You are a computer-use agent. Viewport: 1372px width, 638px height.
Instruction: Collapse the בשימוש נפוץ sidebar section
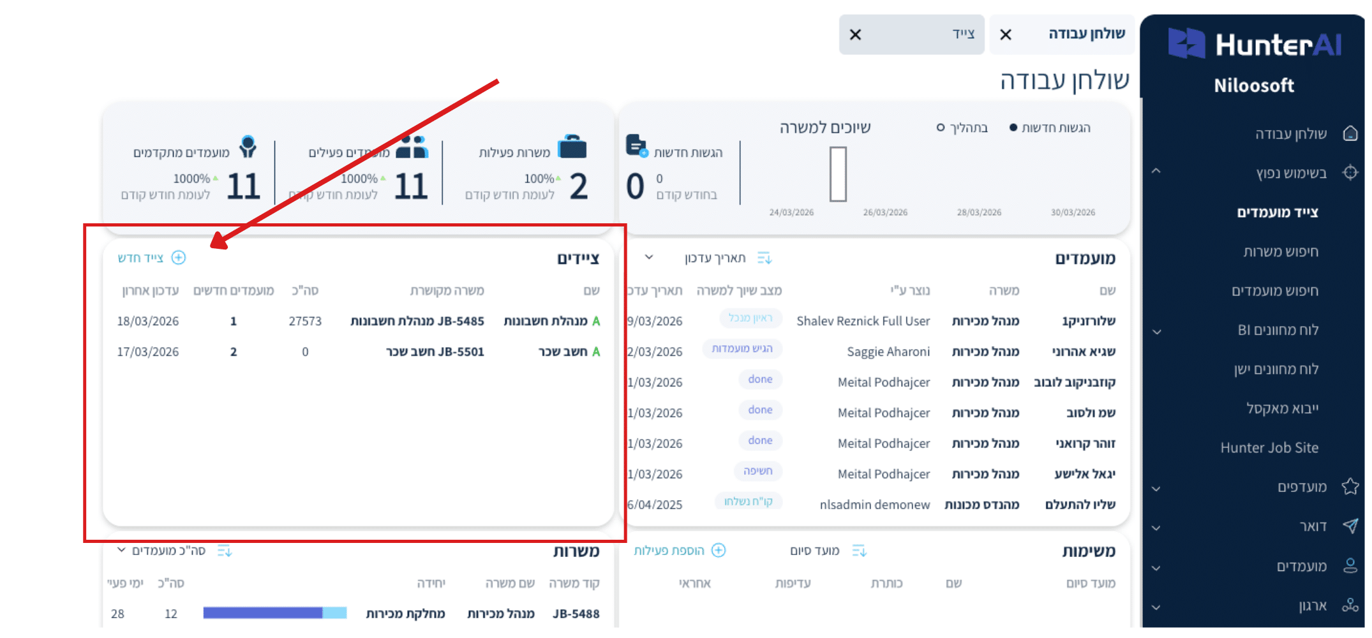pyautogui.click(x=1156, y=172)
